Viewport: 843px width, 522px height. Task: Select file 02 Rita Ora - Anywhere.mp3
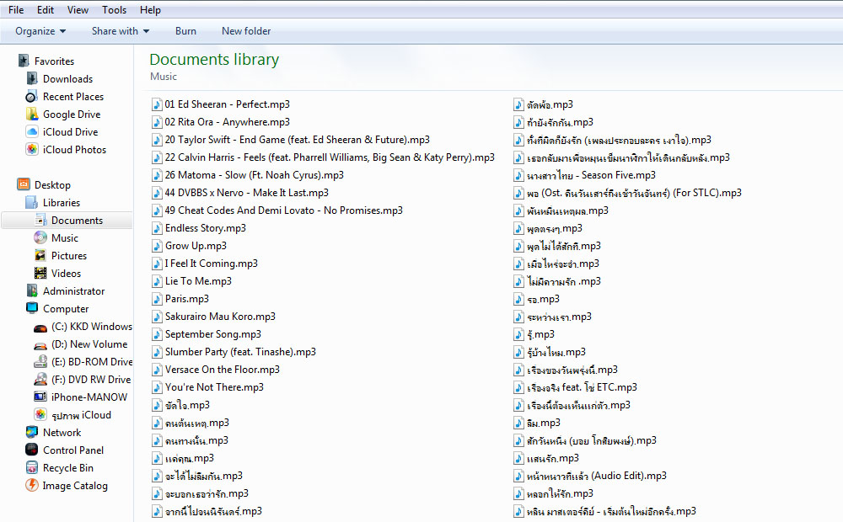click(x=221, y=122)
